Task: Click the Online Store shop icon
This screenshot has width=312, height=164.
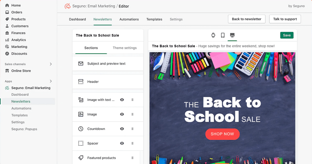Action: coord(7,71)
